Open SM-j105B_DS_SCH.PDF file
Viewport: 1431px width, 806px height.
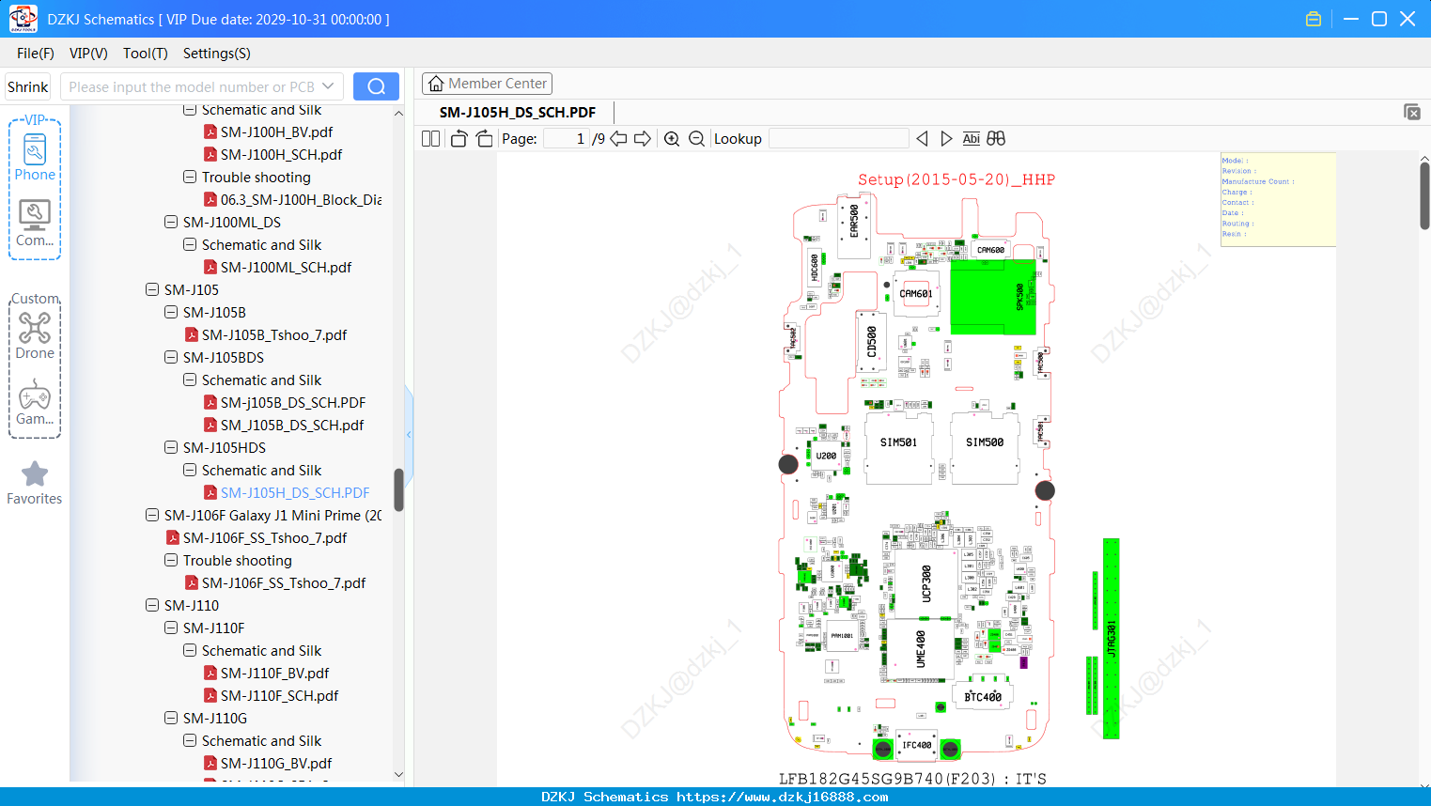[293, 403]
